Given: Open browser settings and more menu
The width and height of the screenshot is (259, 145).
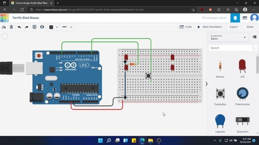Looking at the screenshot, I should tap(254, 10).
